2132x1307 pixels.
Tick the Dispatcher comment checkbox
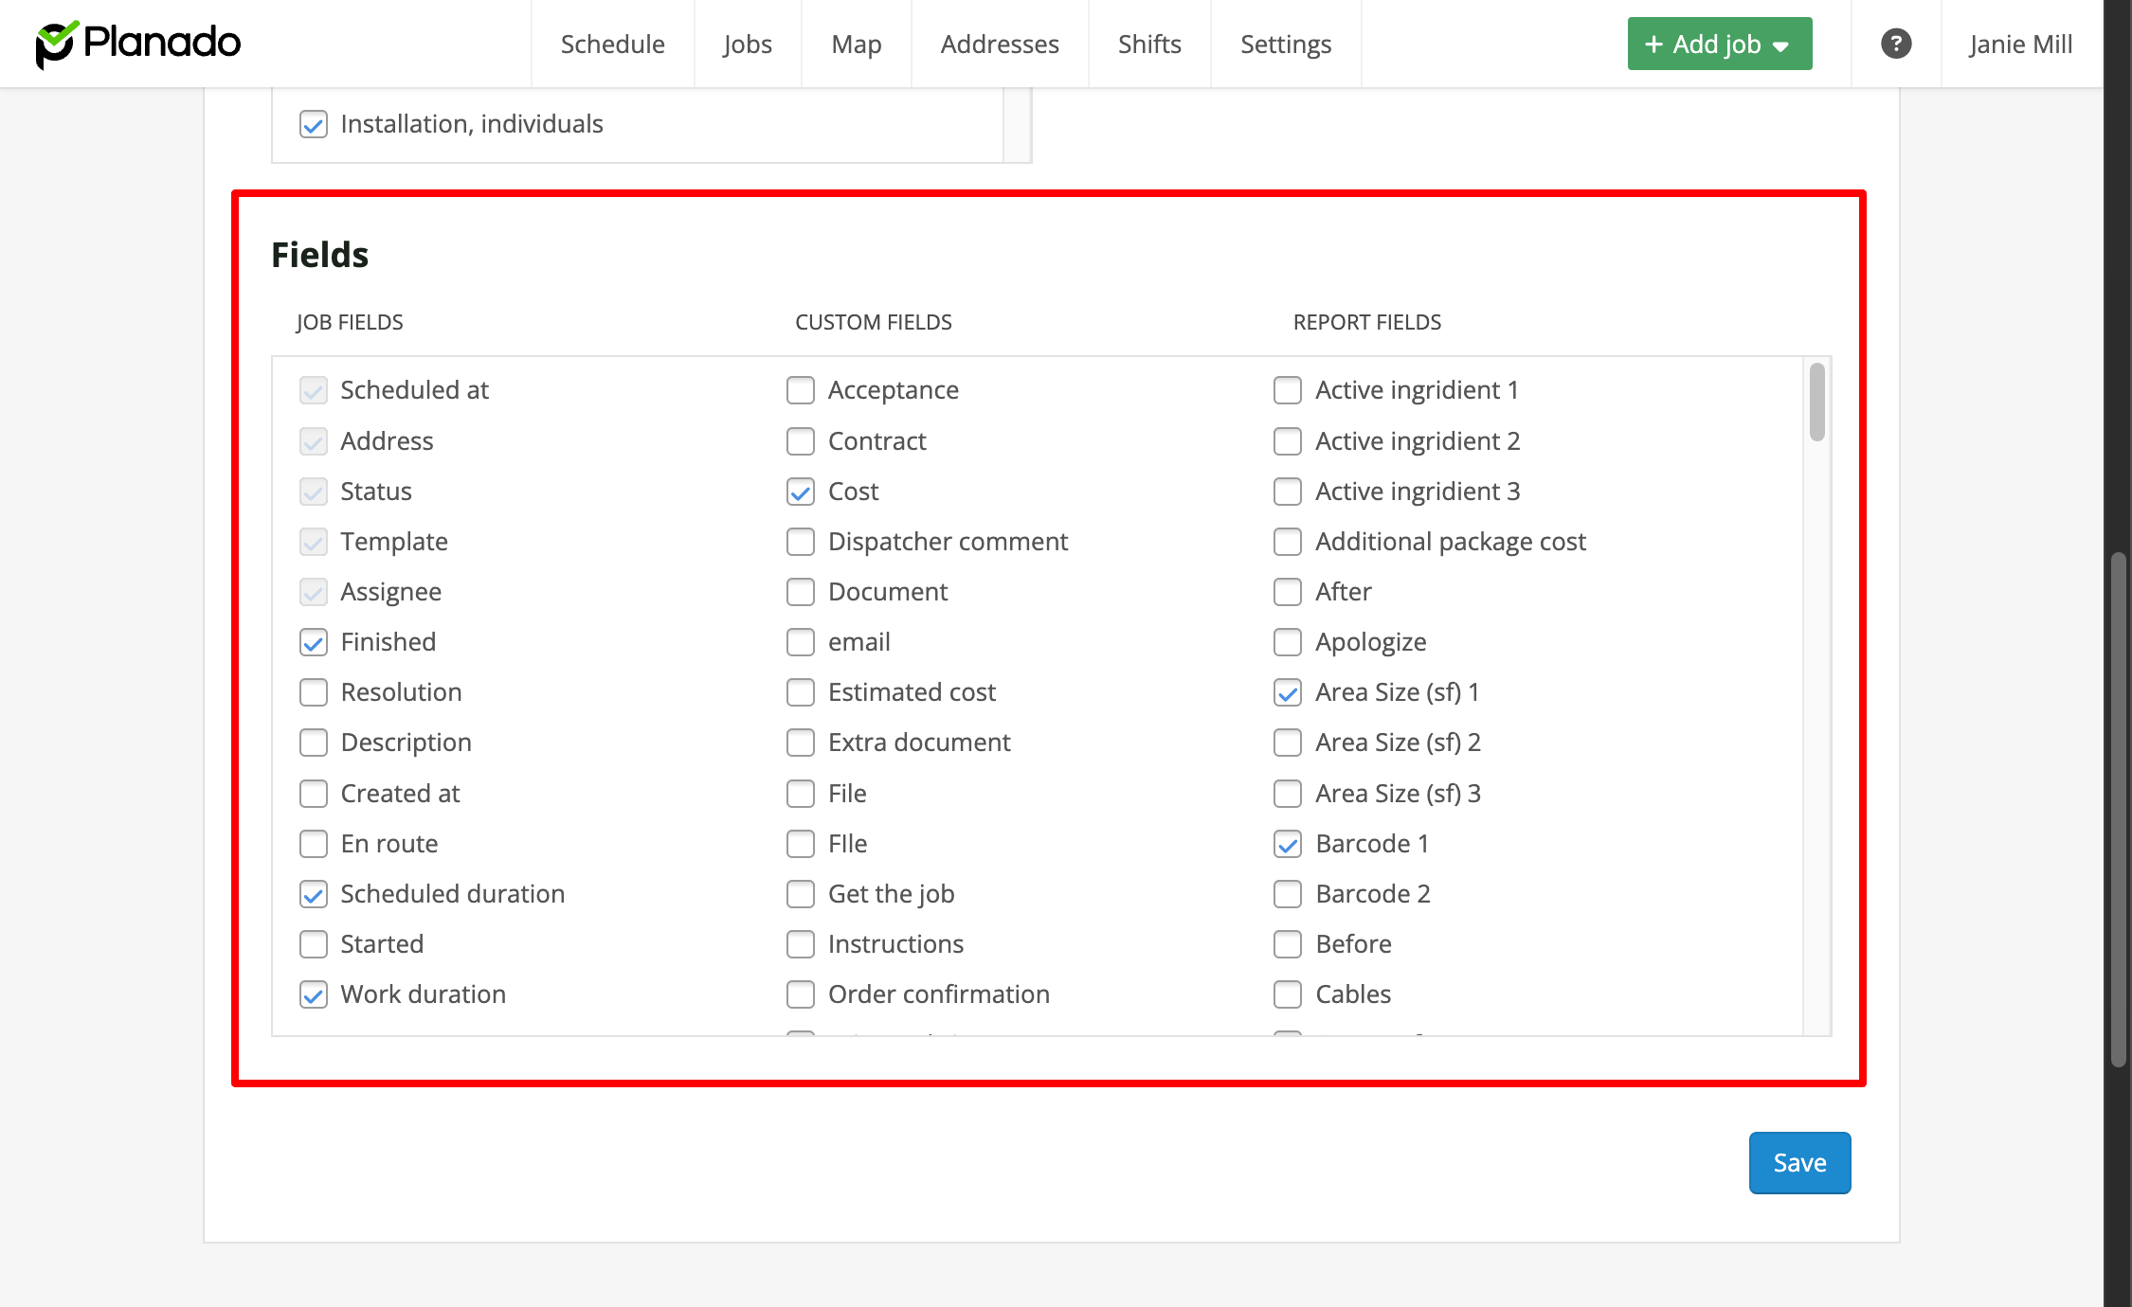pos(801,542)
